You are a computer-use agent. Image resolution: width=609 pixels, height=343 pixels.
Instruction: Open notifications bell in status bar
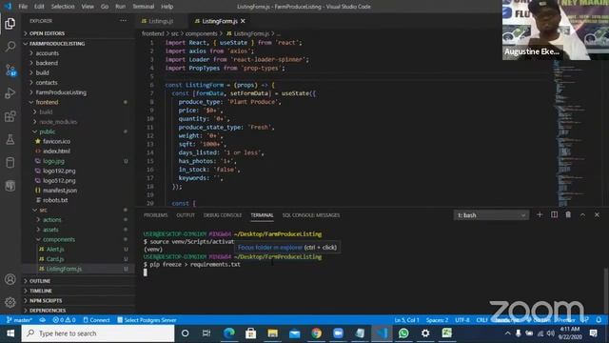[599, 320]
